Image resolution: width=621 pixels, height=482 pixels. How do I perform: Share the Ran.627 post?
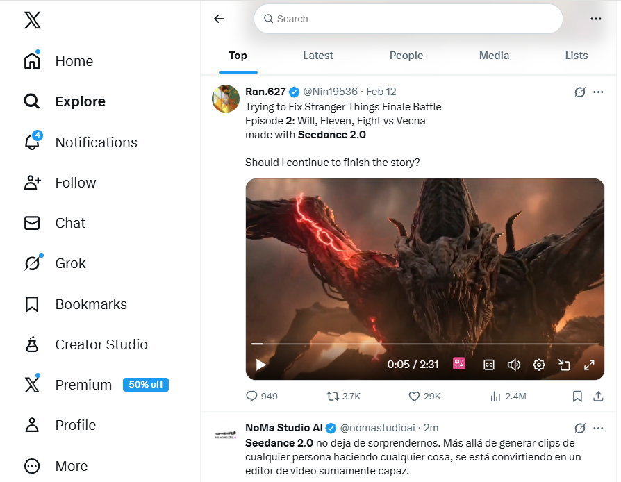(x=598, y=396)
